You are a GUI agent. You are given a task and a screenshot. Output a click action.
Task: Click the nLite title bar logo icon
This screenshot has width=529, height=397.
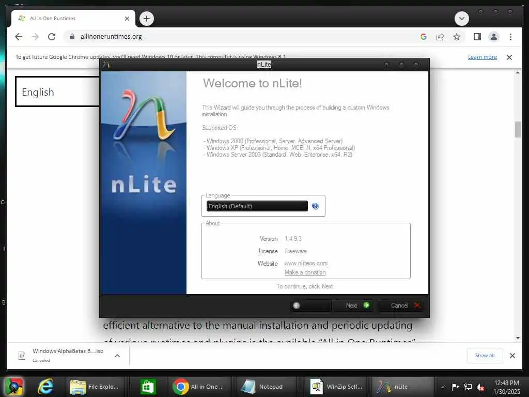click(x=106, y=65)
